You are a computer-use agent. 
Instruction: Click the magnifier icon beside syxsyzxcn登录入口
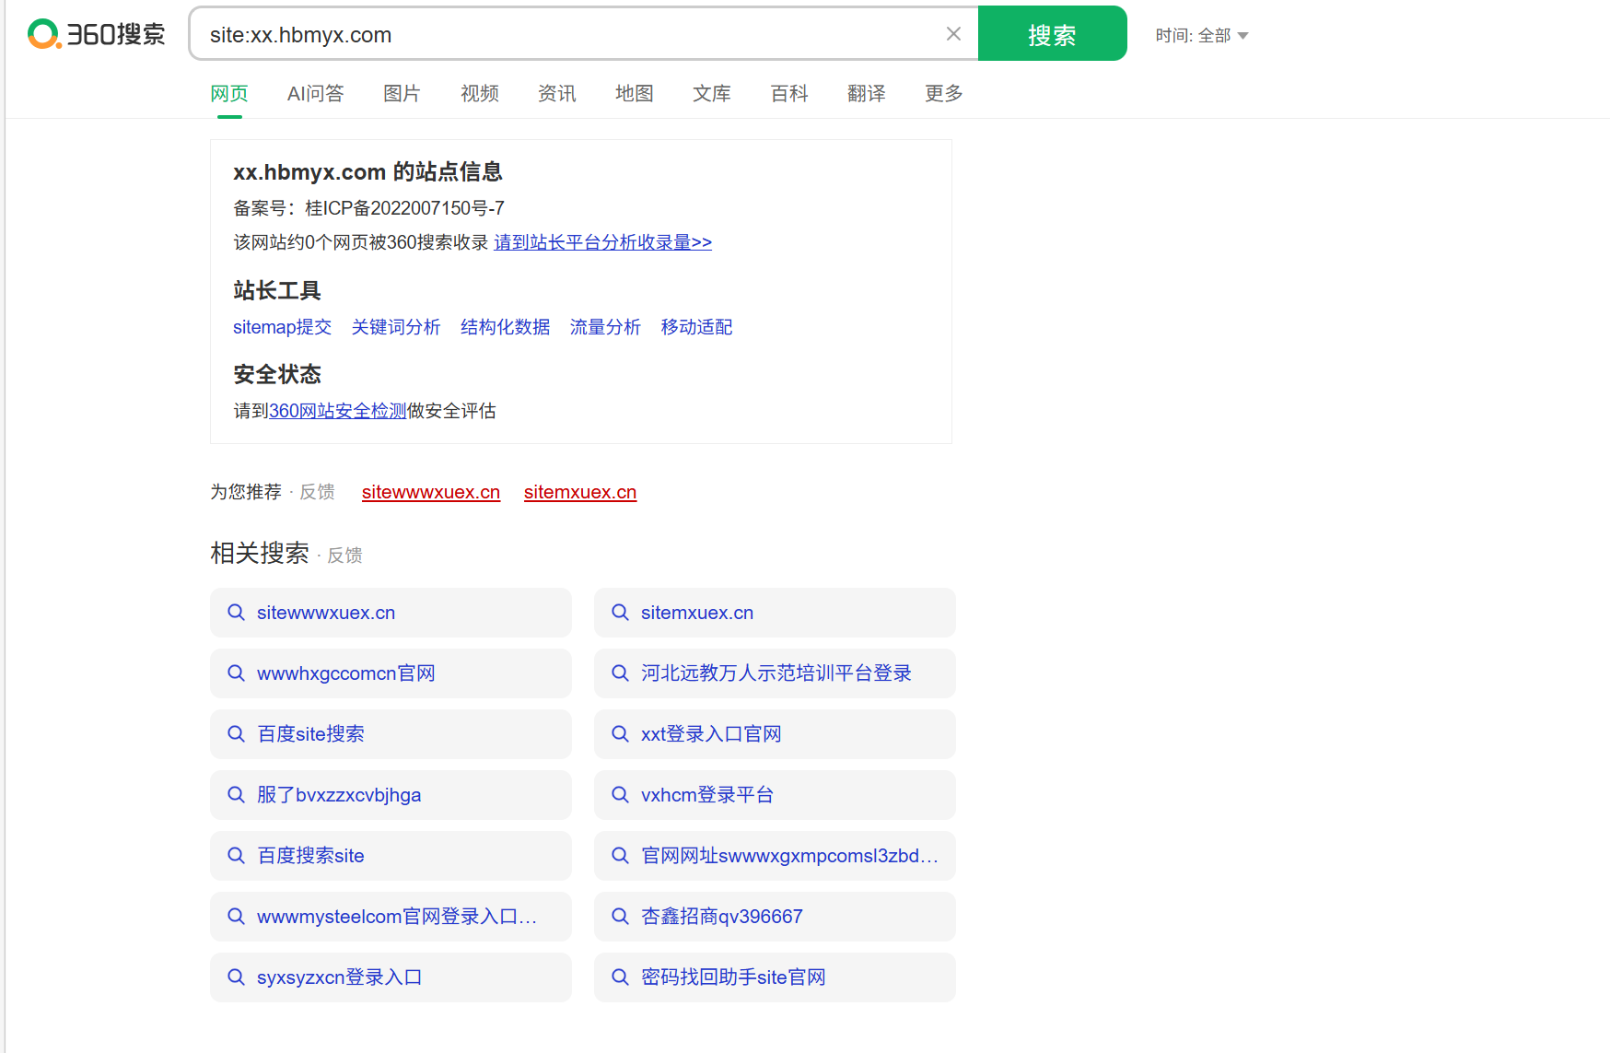click(x=237, y=977)
